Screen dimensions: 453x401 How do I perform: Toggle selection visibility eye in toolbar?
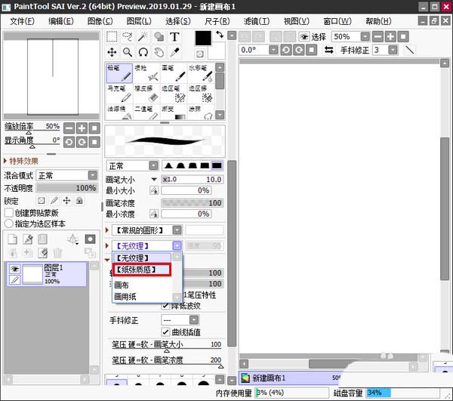click(x=304, y=37)
